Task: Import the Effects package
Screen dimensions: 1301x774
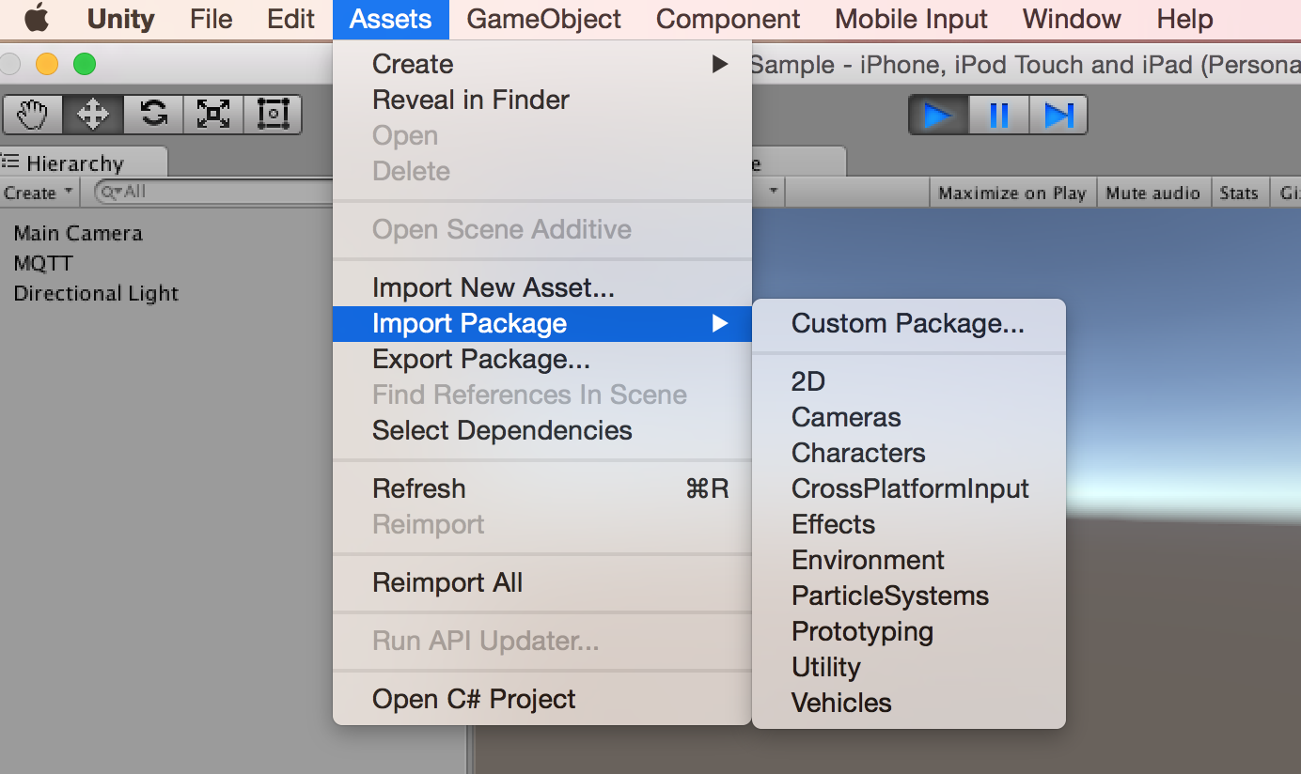Action: (909, 524)
